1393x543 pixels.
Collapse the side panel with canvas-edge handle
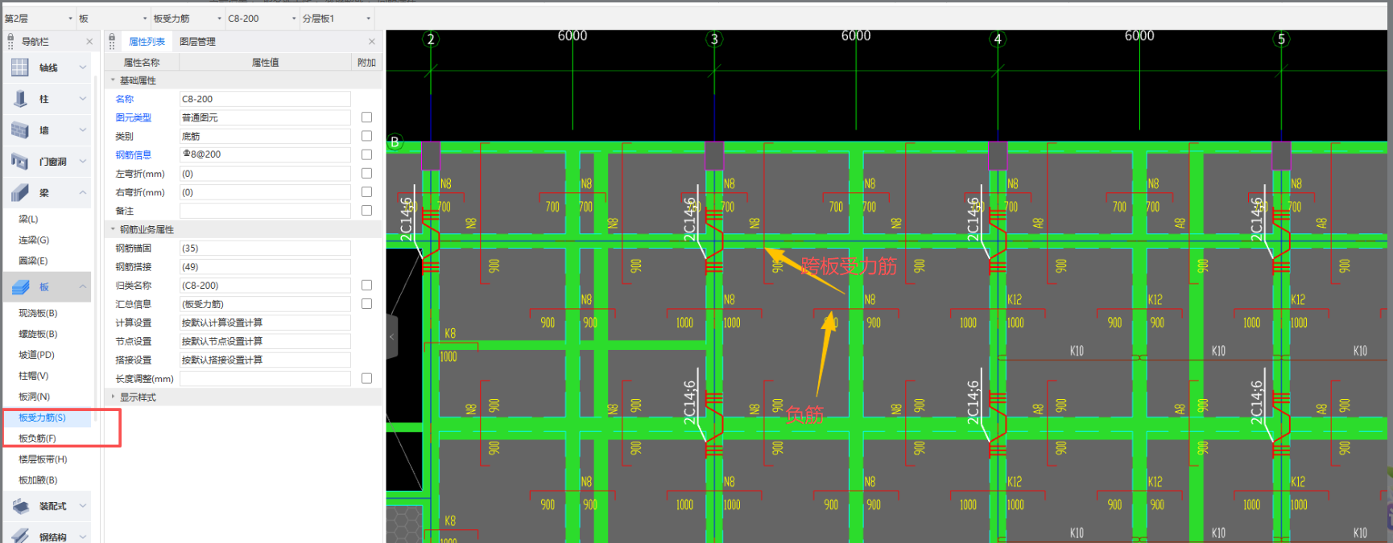392,336
